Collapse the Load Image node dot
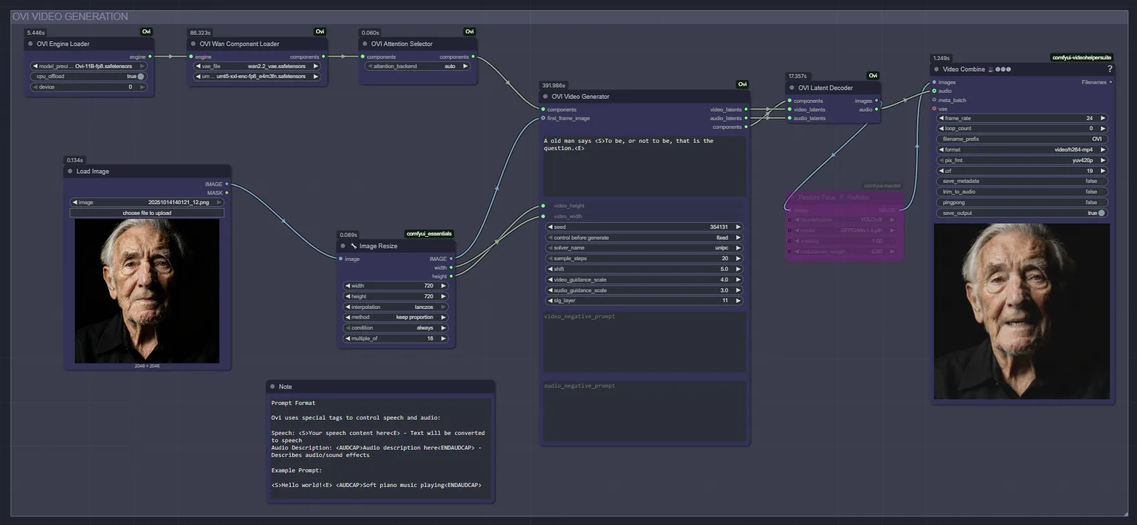The image size is (1137, 525). 69,171
